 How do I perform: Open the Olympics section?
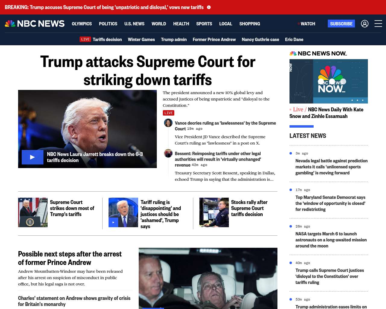coord(82,24)
